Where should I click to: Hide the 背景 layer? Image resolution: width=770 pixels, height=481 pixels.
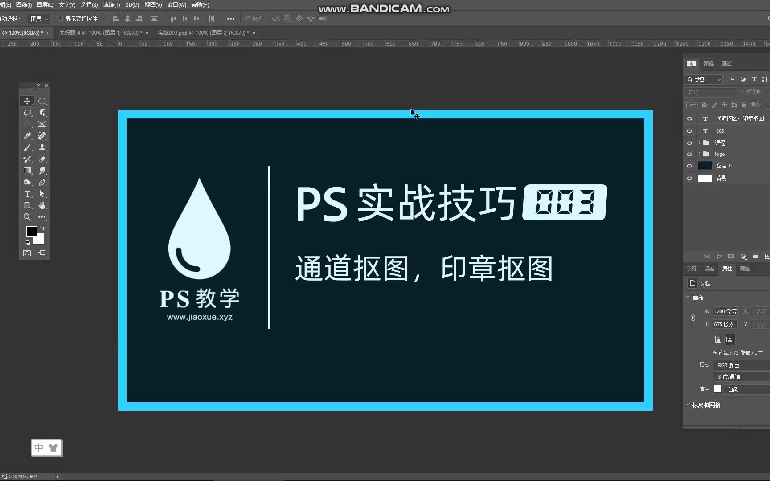pyautogui.click(x=689, y=178)
